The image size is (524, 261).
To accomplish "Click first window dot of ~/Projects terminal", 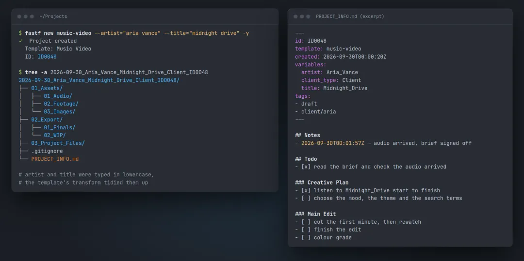I will pyautogui.click(x=19, y=16).
